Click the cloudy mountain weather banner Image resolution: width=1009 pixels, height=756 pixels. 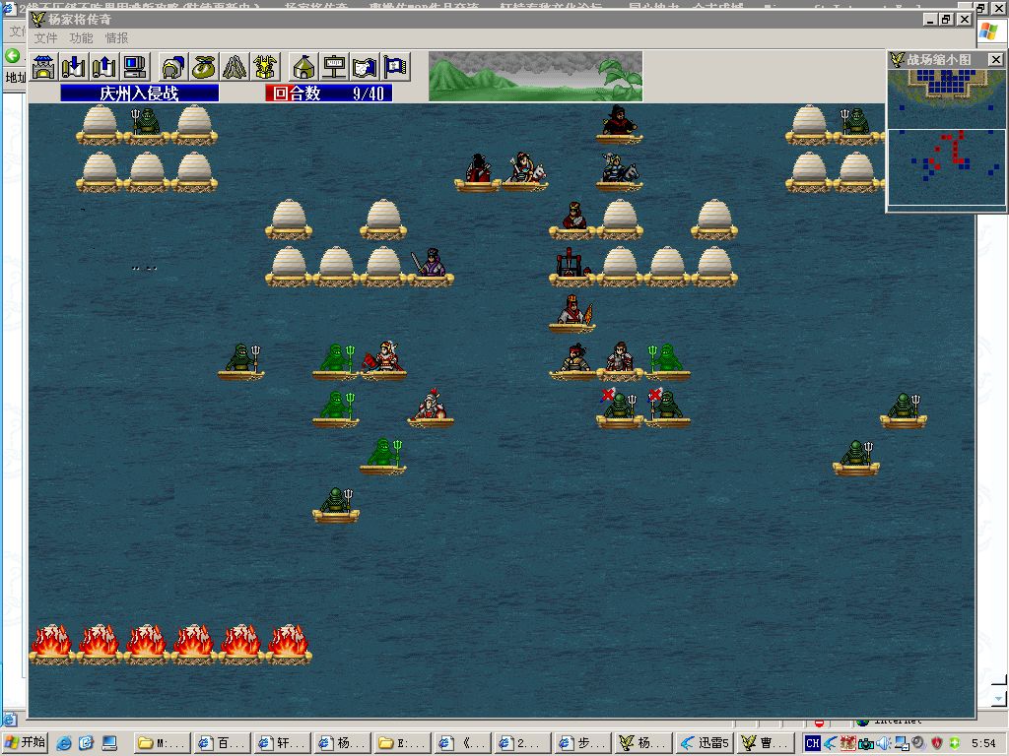coord(535,77)
